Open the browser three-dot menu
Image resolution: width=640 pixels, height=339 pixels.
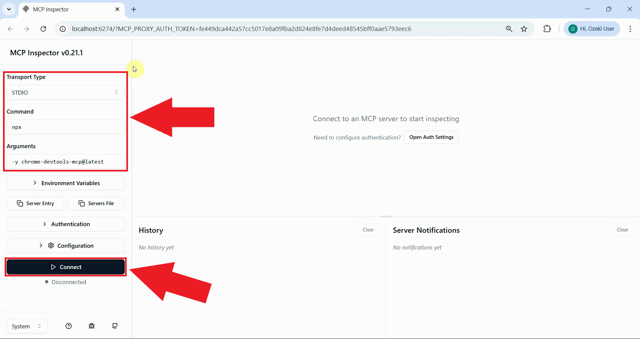(630, 29)
